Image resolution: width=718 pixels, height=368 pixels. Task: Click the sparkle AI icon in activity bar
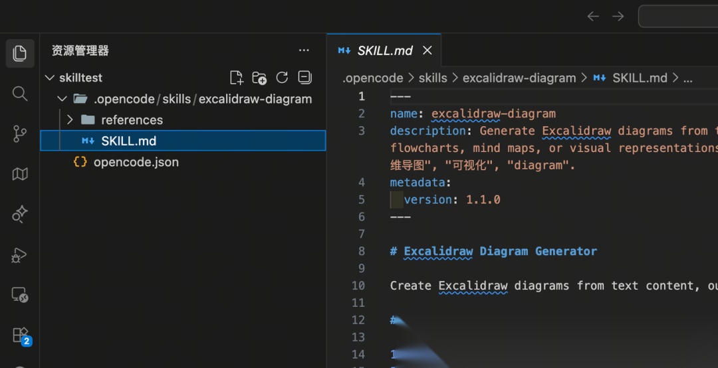tap(20, 214)
